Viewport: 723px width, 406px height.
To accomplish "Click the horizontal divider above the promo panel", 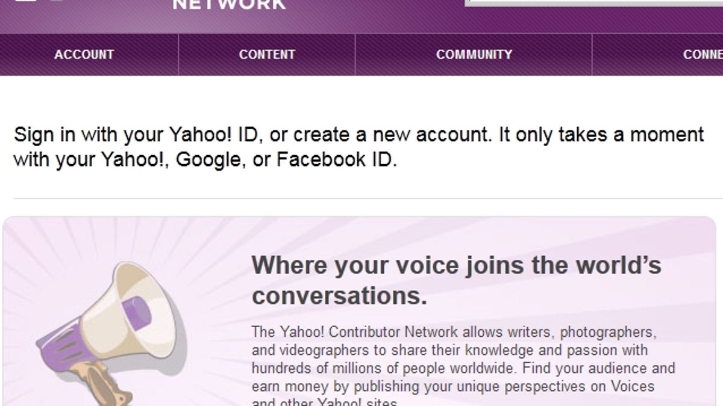I will tap(361, 198).
